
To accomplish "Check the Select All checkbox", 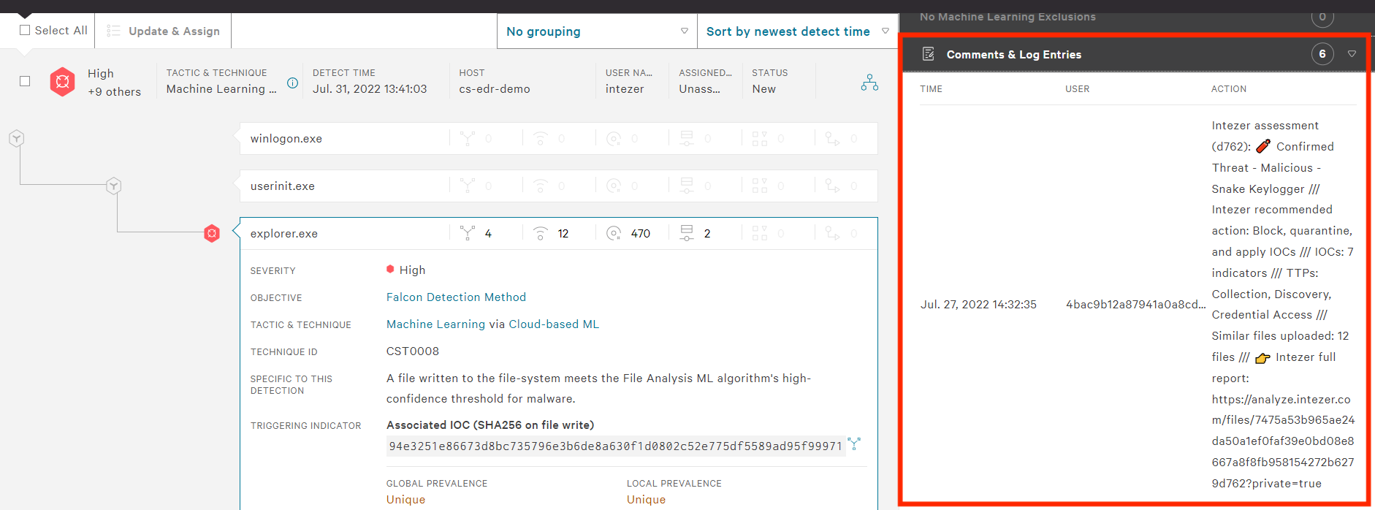I will pyautogui.click(x=25, y=30).
